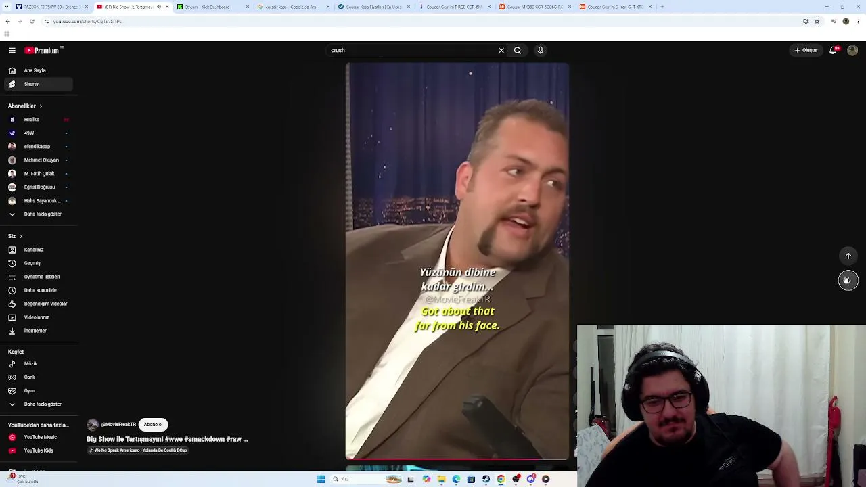866x487 pixels.
Task: Open the Windows Start menu
Action: coord(321,479)
